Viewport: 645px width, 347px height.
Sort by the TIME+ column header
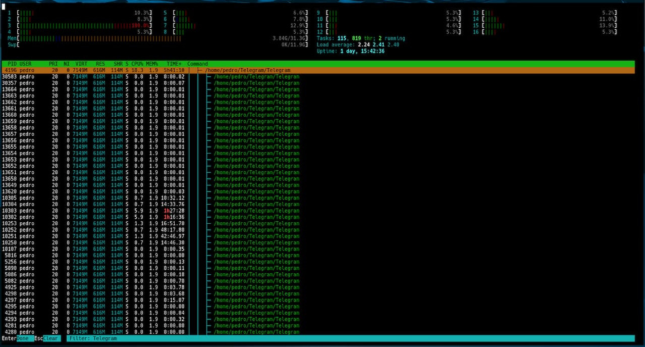pyautogui.click(x=174, y=64)
